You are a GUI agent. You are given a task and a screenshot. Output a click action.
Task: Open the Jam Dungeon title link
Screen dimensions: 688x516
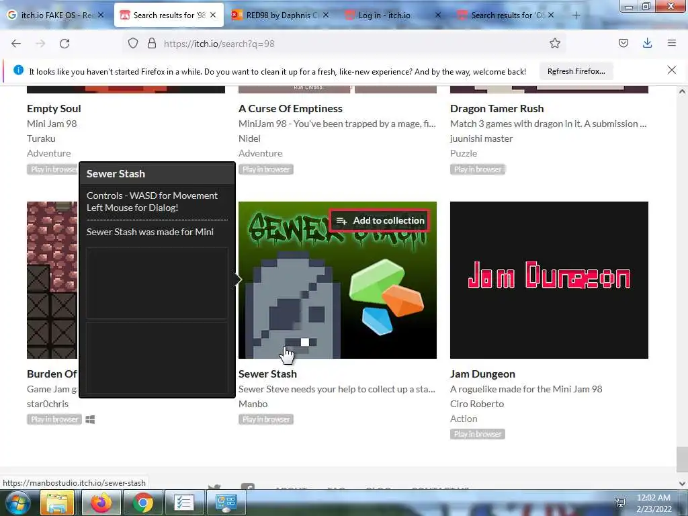coord(482,374)
